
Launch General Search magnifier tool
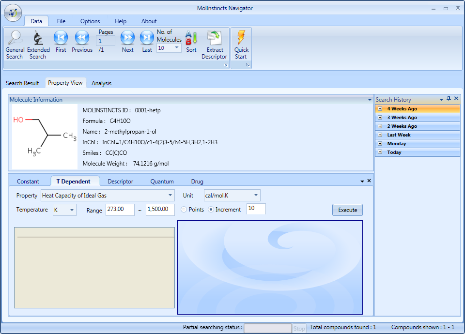point(15,45)
